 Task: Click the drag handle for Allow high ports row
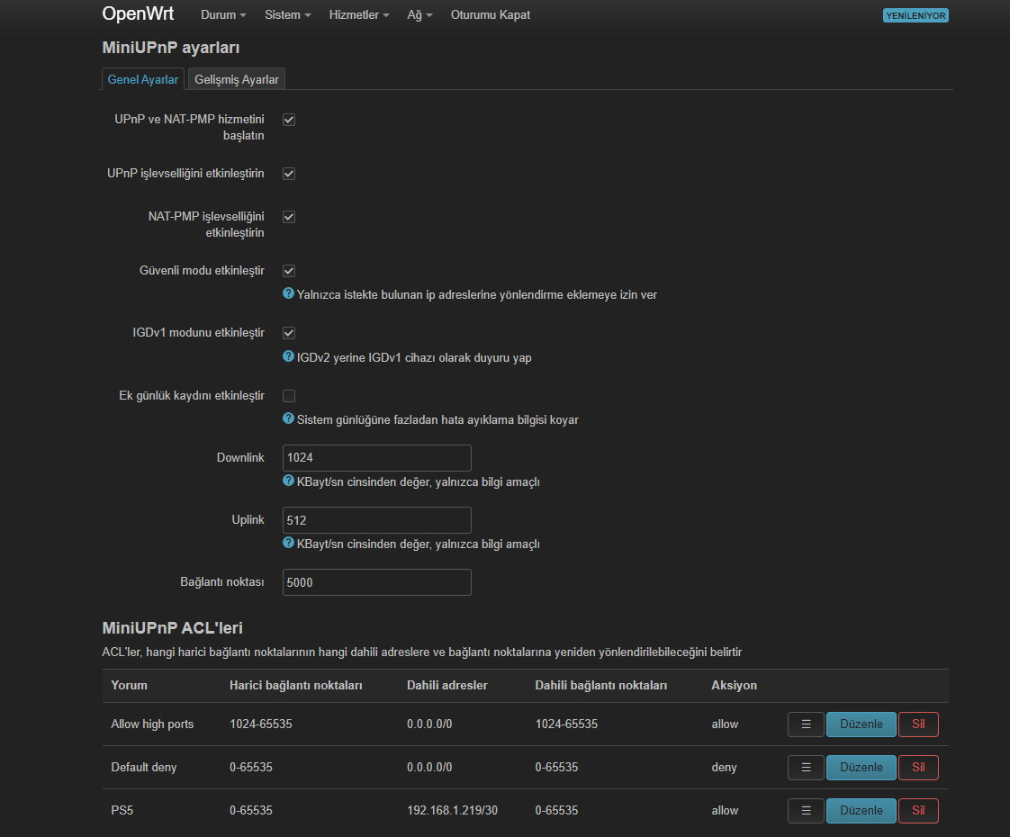tap(805, 724)
